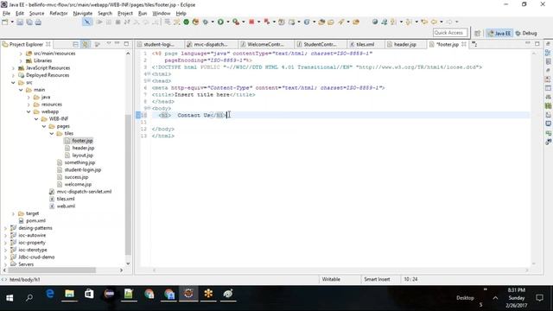Collapse the WEB-INF folder node

[36, 119]
